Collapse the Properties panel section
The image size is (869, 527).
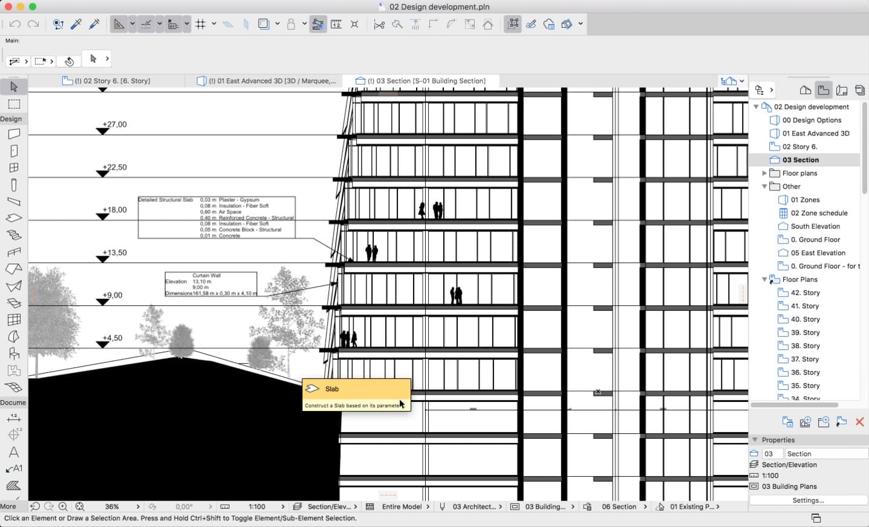[x=755, y=440]
